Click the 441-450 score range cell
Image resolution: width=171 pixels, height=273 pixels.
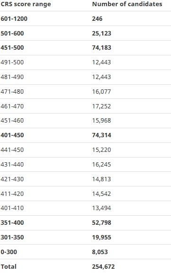(12, 150)
